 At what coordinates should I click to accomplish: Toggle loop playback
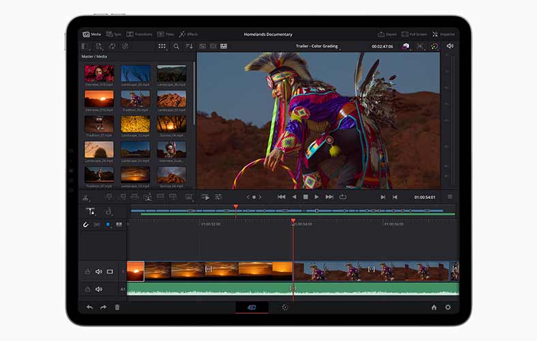[343, 197]
